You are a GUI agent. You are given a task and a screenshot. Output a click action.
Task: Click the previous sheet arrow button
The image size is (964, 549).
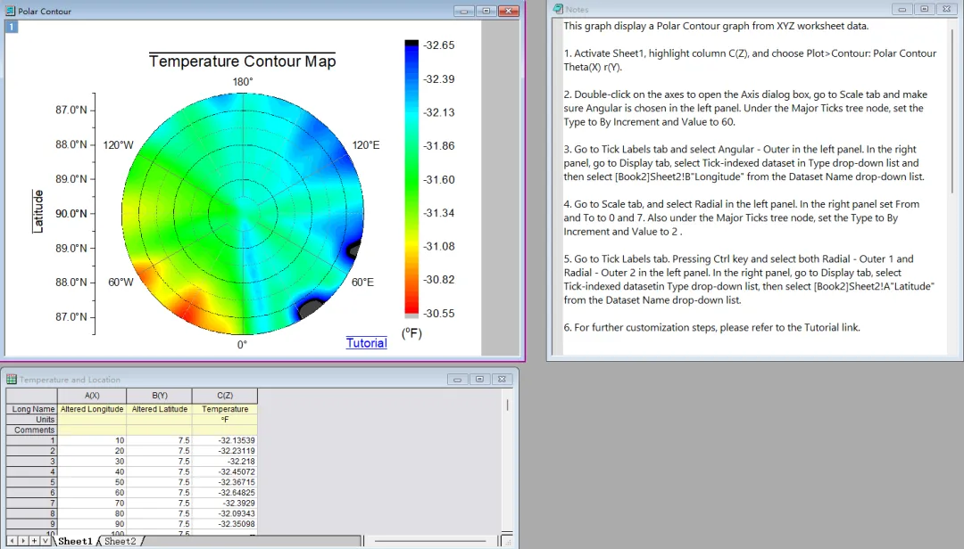12,541
